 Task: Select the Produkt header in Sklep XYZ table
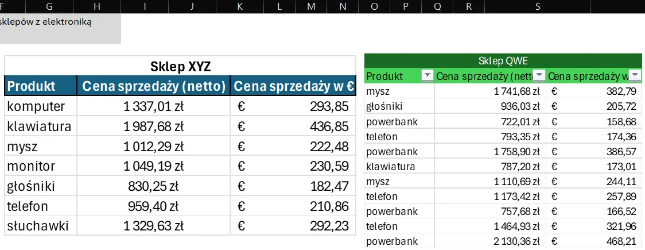click(x=40, y=86)
